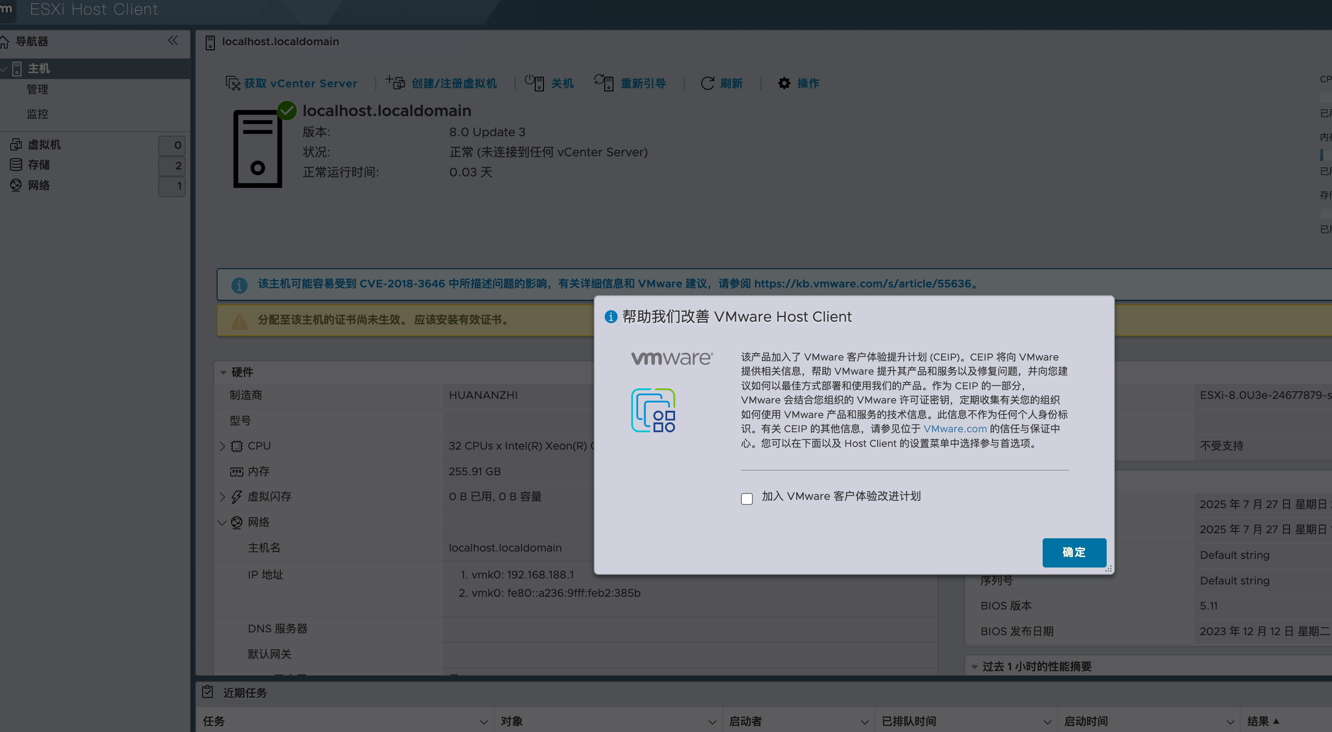
Task: Open the 虚拟机 navigator section
Action: point(44,145)
